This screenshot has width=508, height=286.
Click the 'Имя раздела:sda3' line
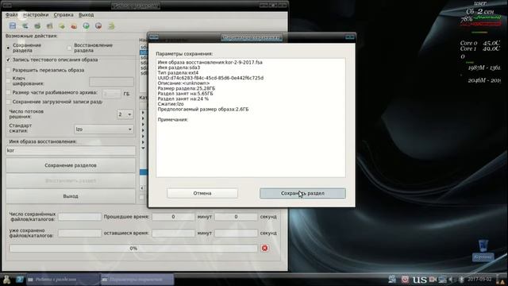(x=179, y=68)
